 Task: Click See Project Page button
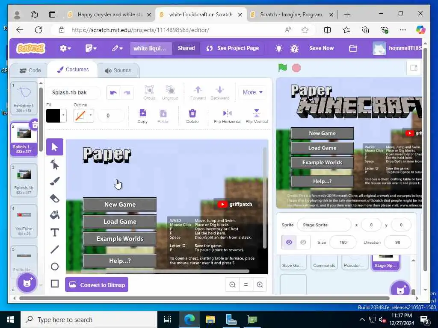coord(233,48)
